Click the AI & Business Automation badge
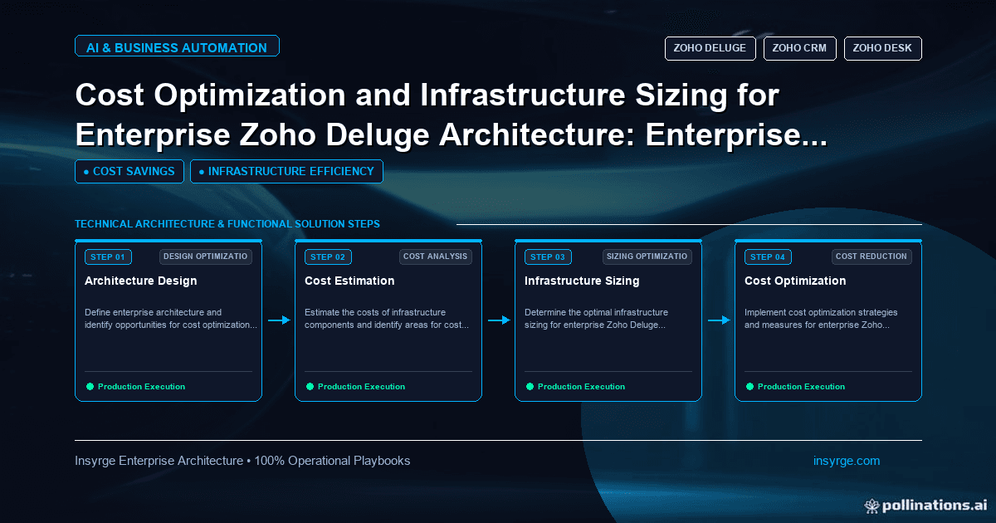Viewport: 996px width, 523px height. click(177, 47)
